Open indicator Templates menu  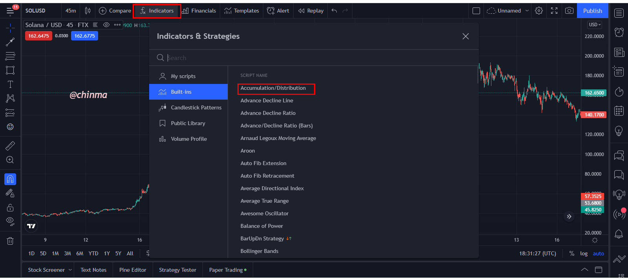click(x=241, y=11)
